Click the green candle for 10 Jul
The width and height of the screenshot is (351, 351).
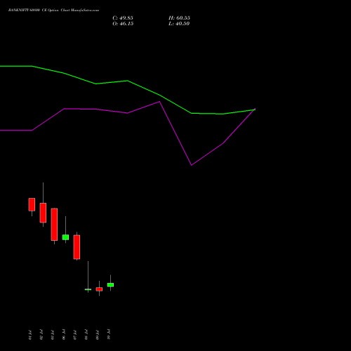click(x=110, y=285)
